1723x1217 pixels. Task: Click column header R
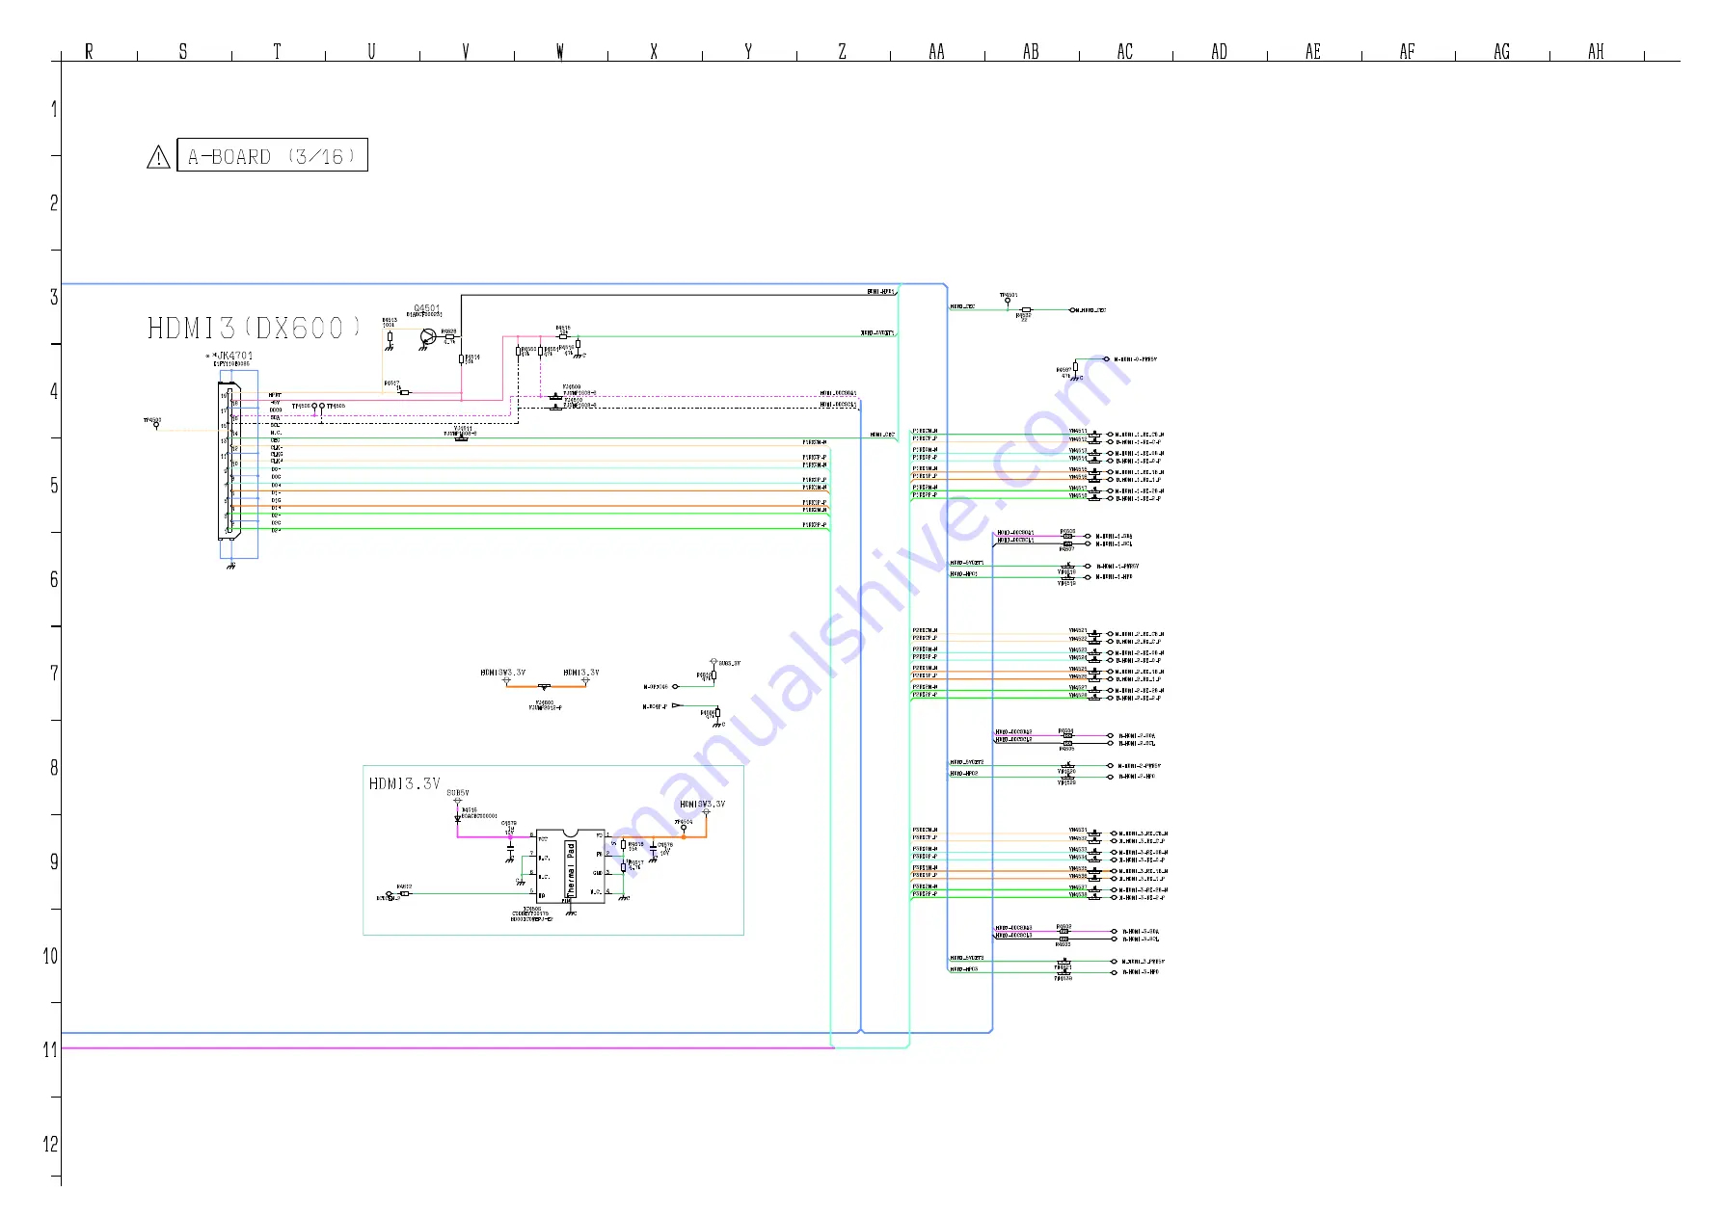click(x=89, y=51)
